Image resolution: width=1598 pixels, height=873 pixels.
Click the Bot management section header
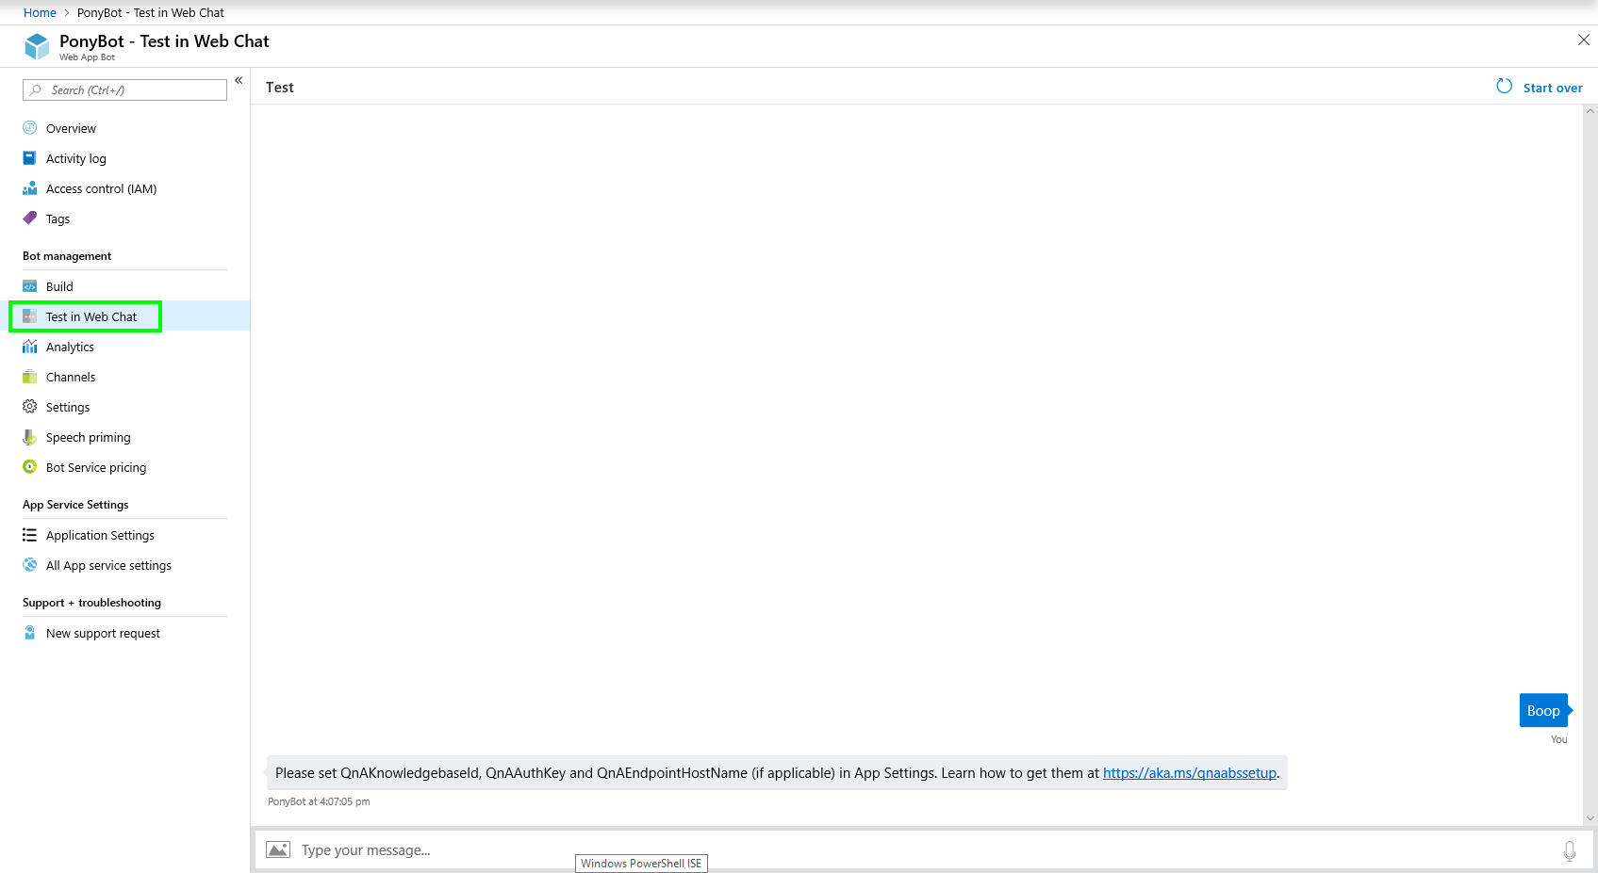(67, 256)
